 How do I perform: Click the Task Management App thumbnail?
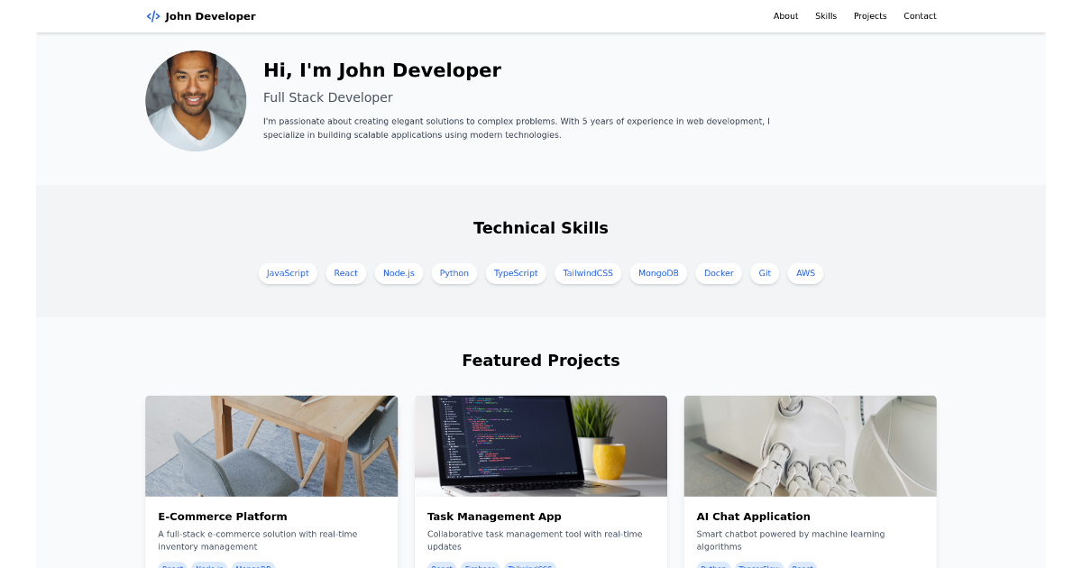coord(540,445)
